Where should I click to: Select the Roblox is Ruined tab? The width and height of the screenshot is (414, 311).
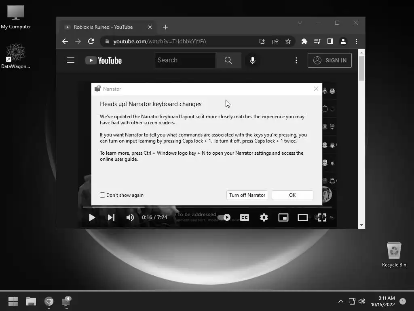(107, 27)
